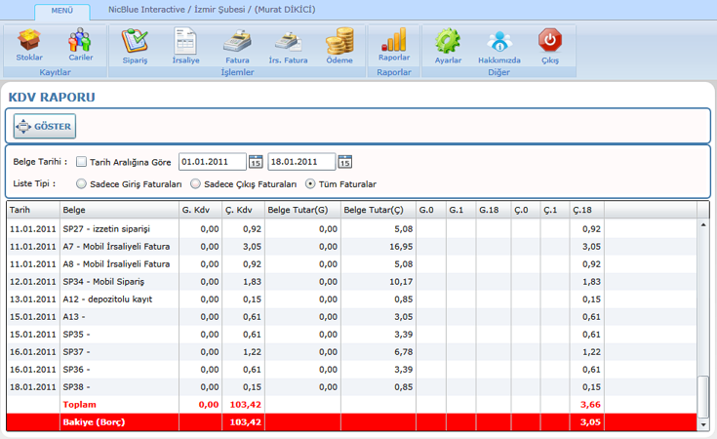Enable Tarih Aralığına Göre checkbox
717x439 pixels.
[82, 162]
